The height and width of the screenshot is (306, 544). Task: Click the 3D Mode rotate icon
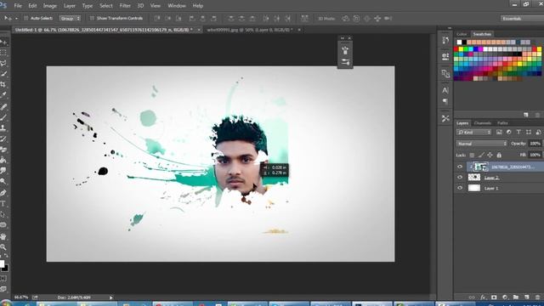[346, 19]
